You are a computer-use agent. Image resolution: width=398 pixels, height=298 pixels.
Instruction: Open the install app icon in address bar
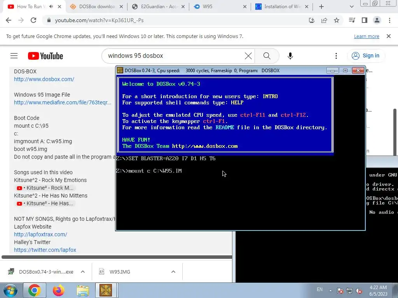tap(311, 20)
